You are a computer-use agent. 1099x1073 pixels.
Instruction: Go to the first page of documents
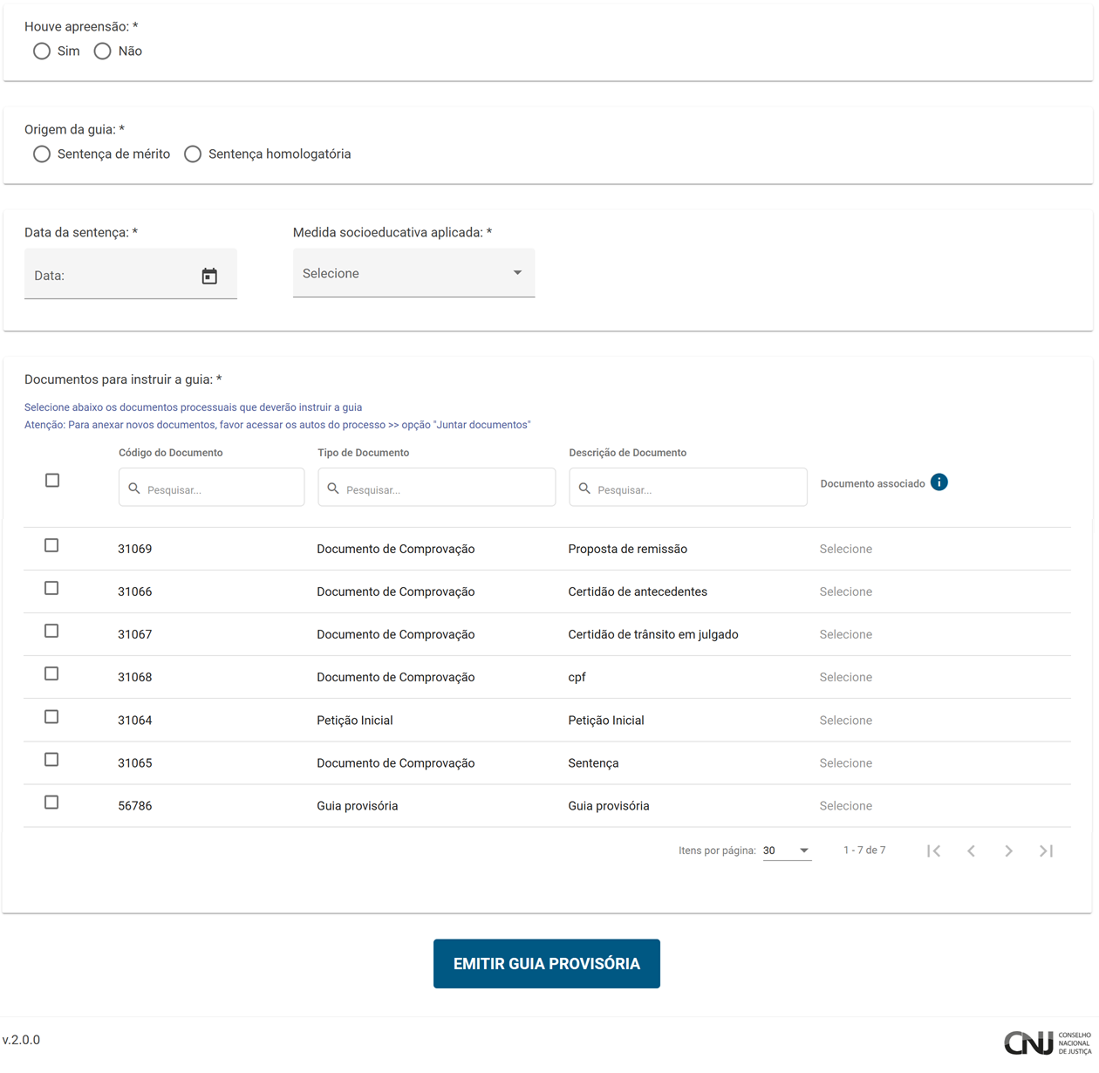[934, 851]
